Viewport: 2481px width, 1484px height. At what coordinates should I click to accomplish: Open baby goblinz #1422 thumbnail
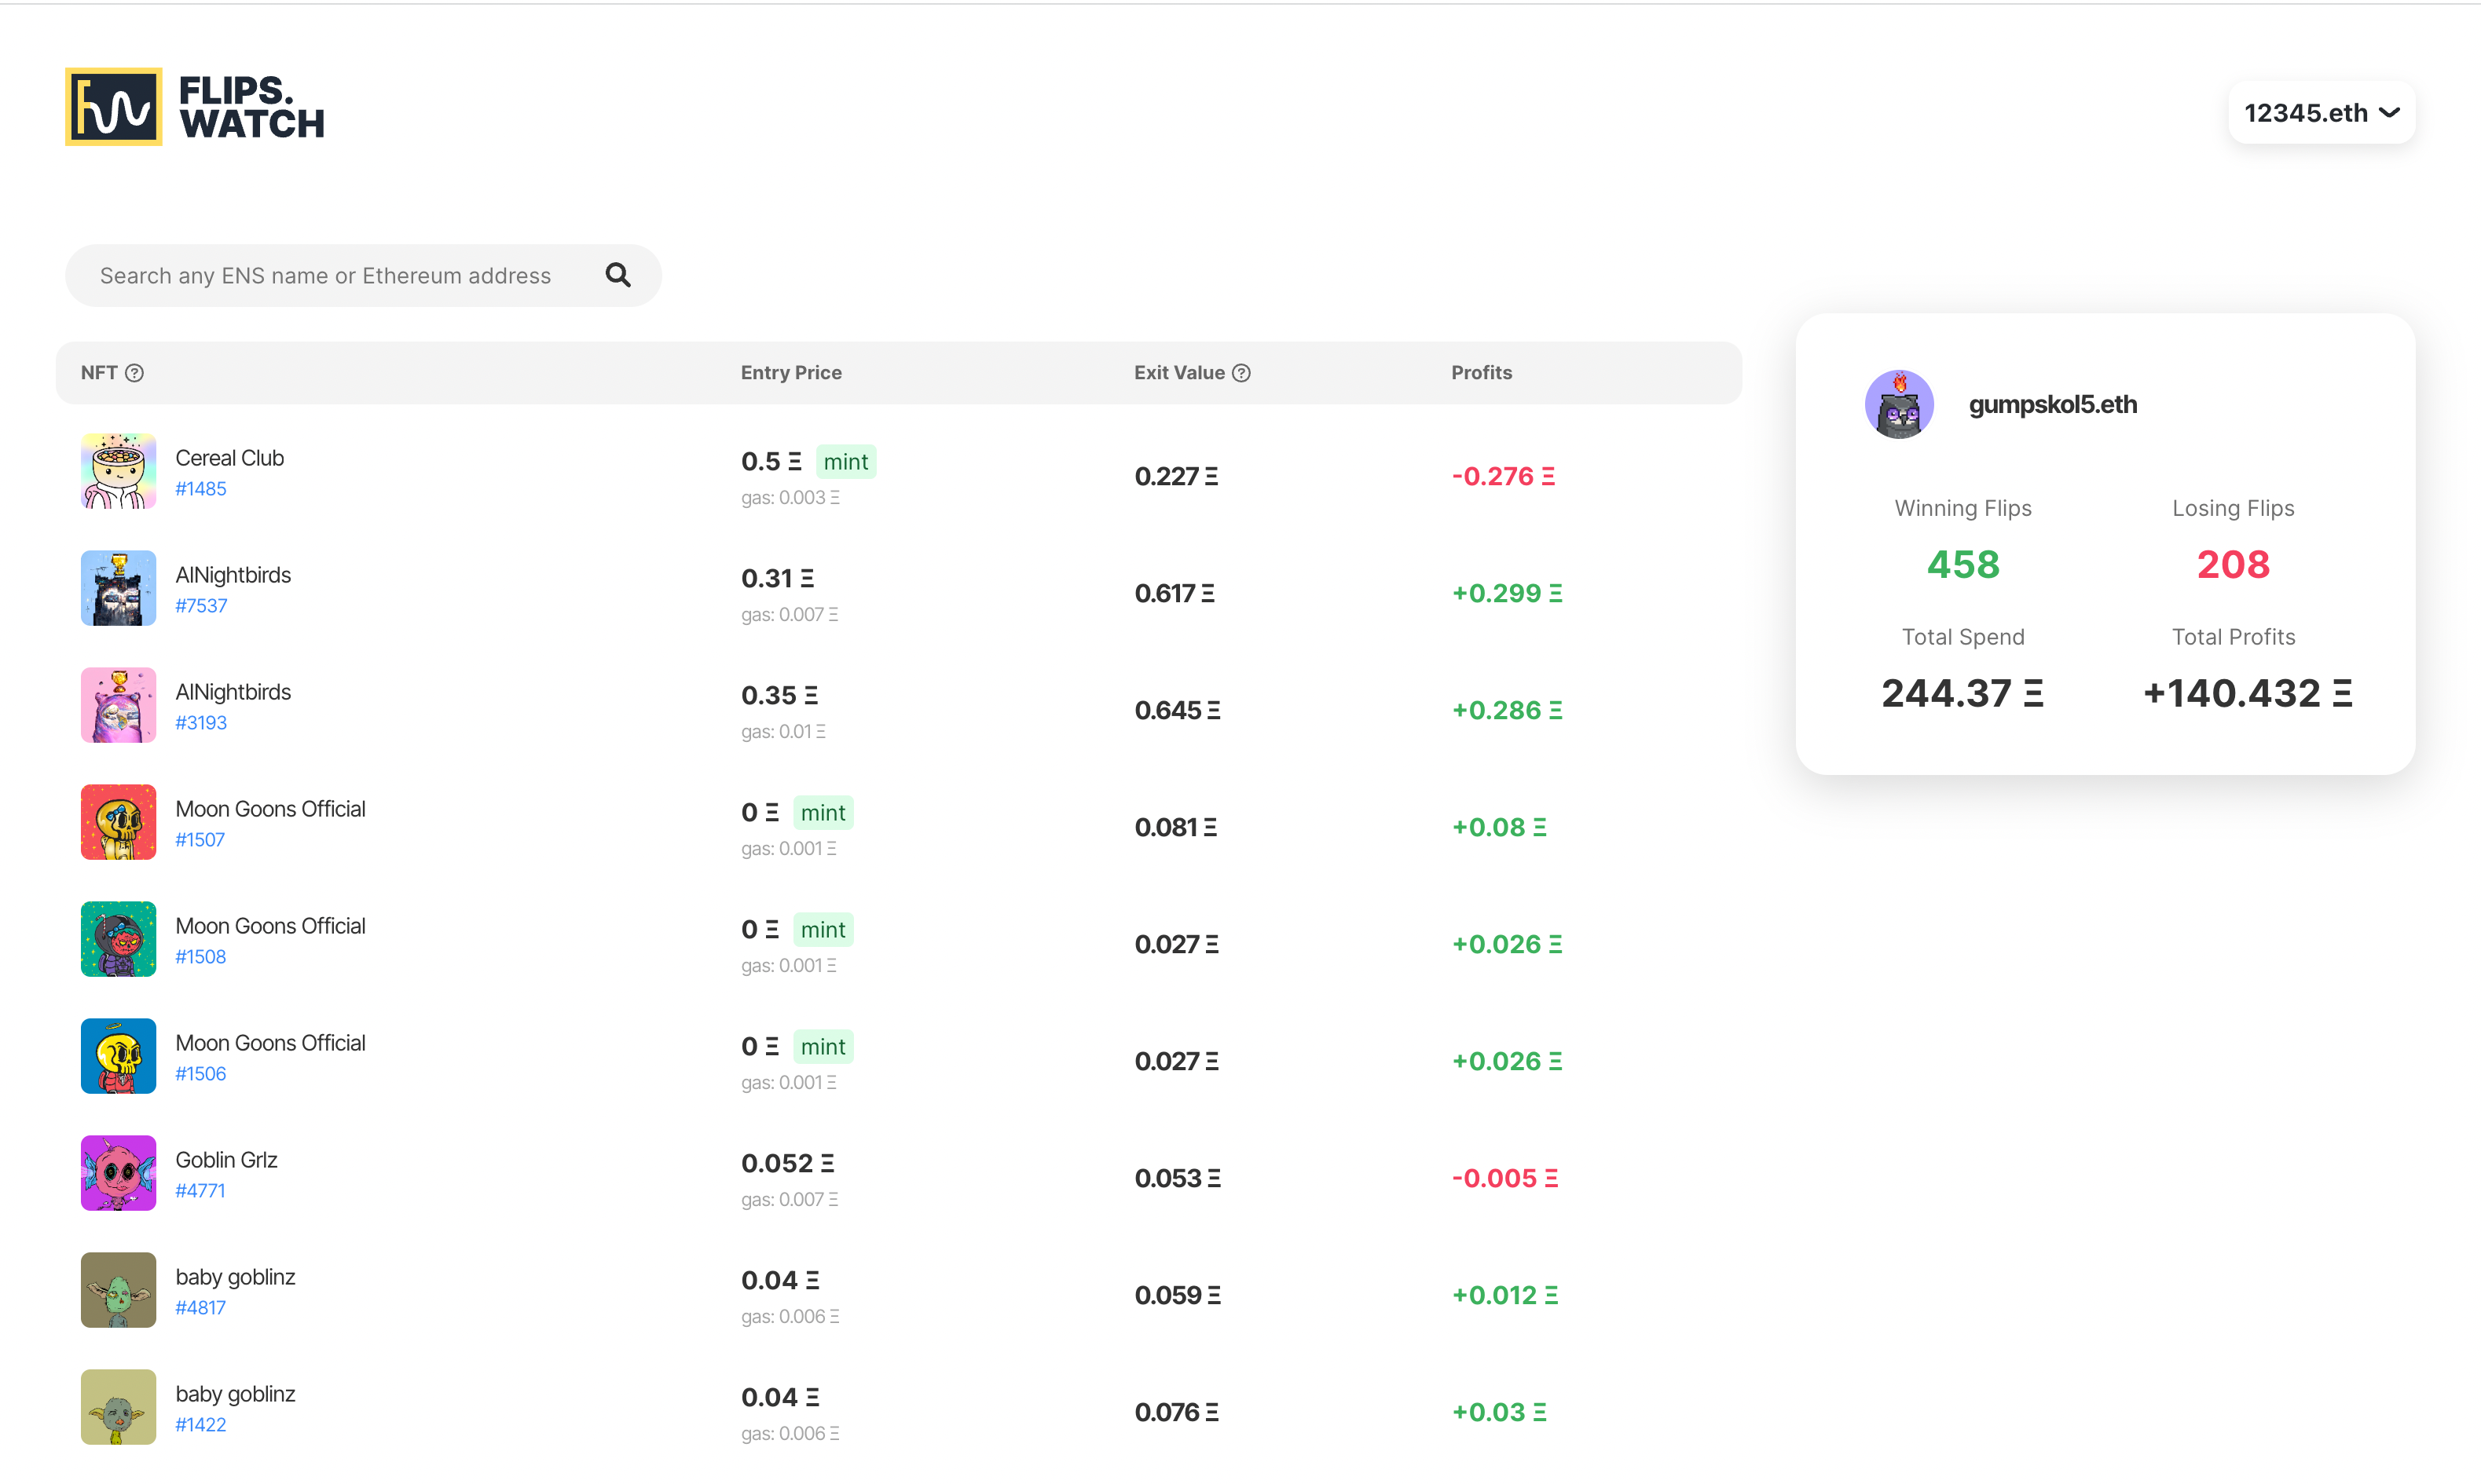[x=118, y=1407]
